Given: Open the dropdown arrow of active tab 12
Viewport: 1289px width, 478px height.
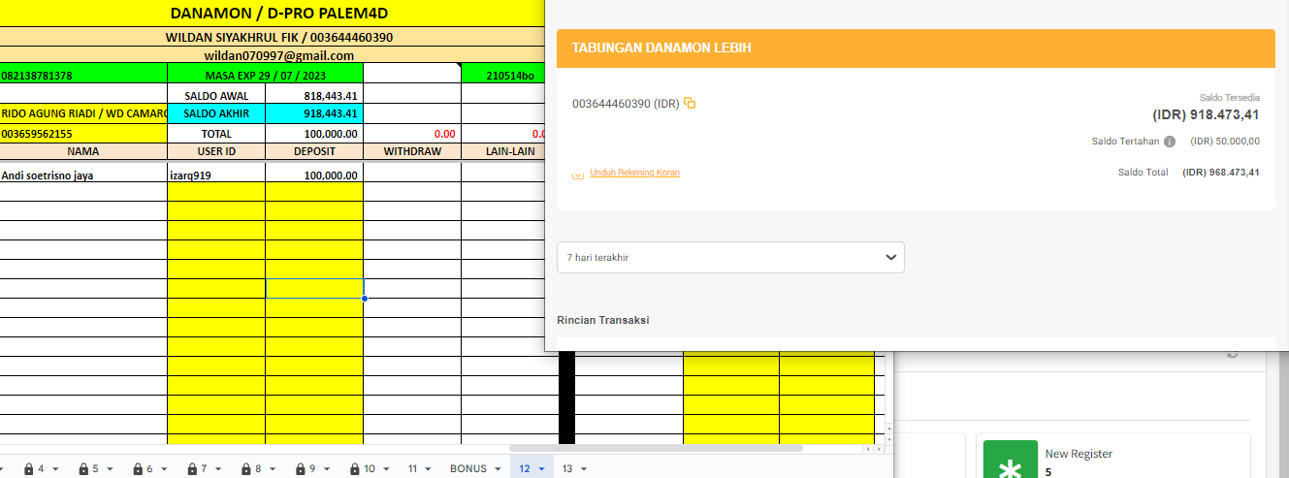Looking at the screenshot, I should tap(541, 469).
